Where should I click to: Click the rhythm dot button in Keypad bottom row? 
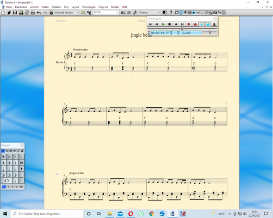pyautogui.click(x=15, y=181)
